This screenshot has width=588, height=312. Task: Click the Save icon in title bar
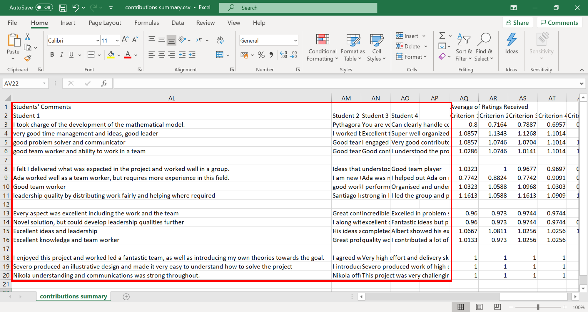pyautogui.click(x=63, y=8)
